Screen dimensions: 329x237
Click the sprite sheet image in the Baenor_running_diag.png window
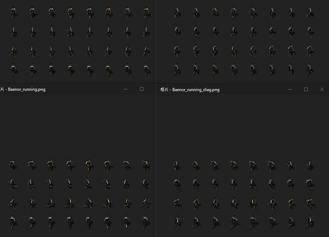click(243, 194)
